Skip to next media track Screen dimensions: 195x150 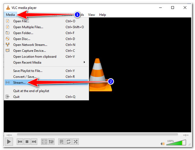34,142
